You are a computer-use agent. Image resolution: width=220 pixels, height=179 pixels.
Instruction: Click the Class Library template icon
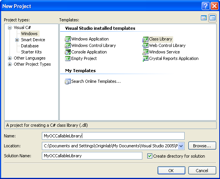click(x=145, y=39)
